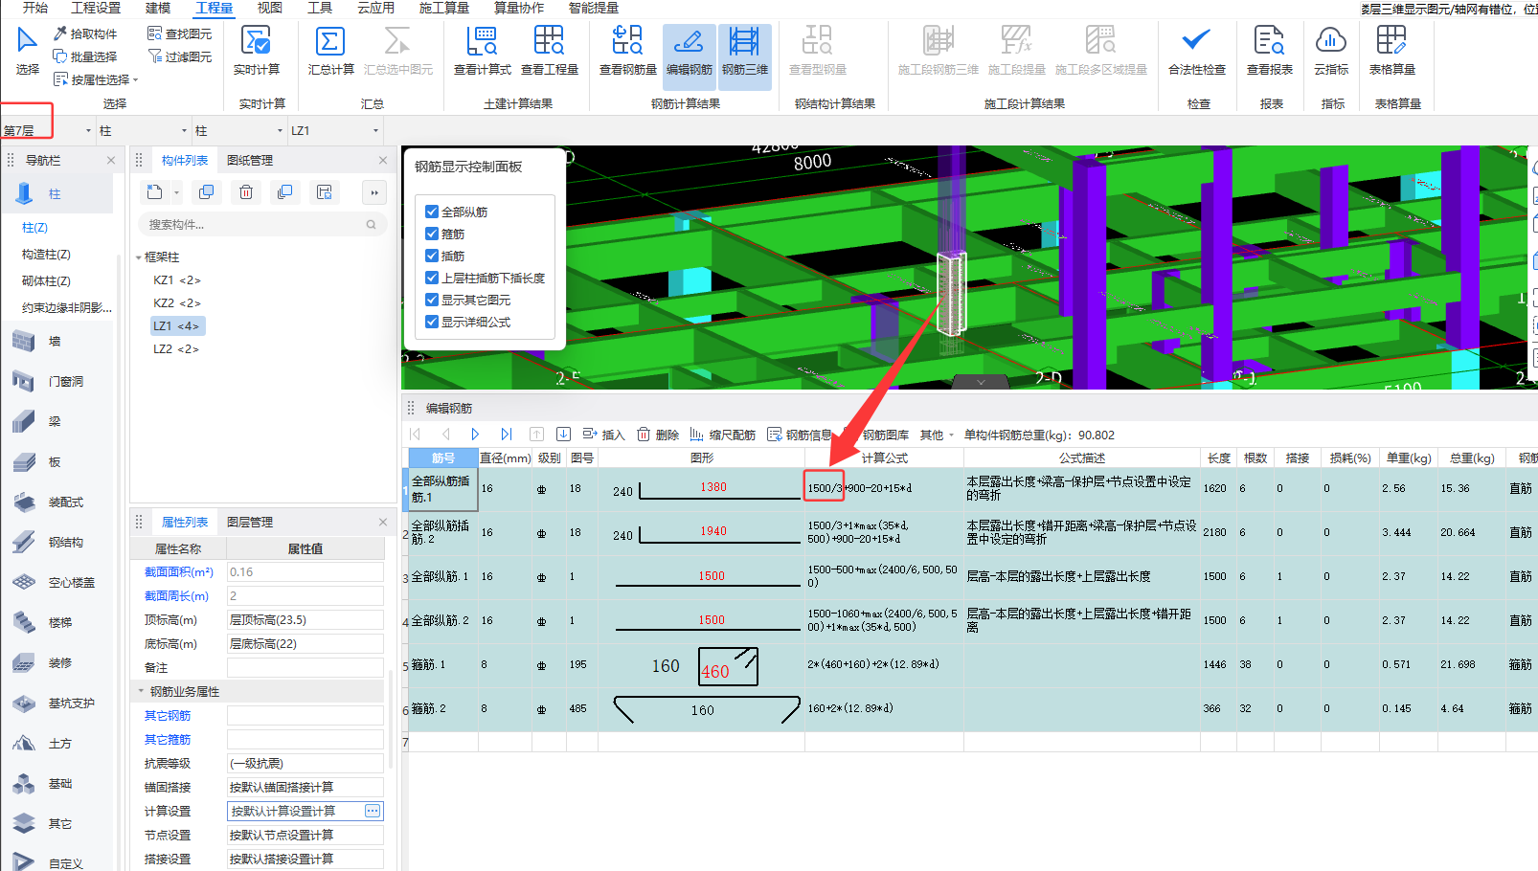Click the 批量选择 tool
The height and width of the screenshot is (871, 1538).
click(85, 56)
